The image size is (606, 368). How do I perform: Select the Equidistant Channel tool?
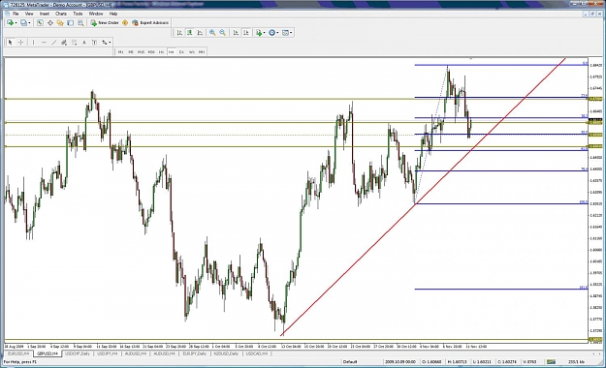click(x=64, y=43)
